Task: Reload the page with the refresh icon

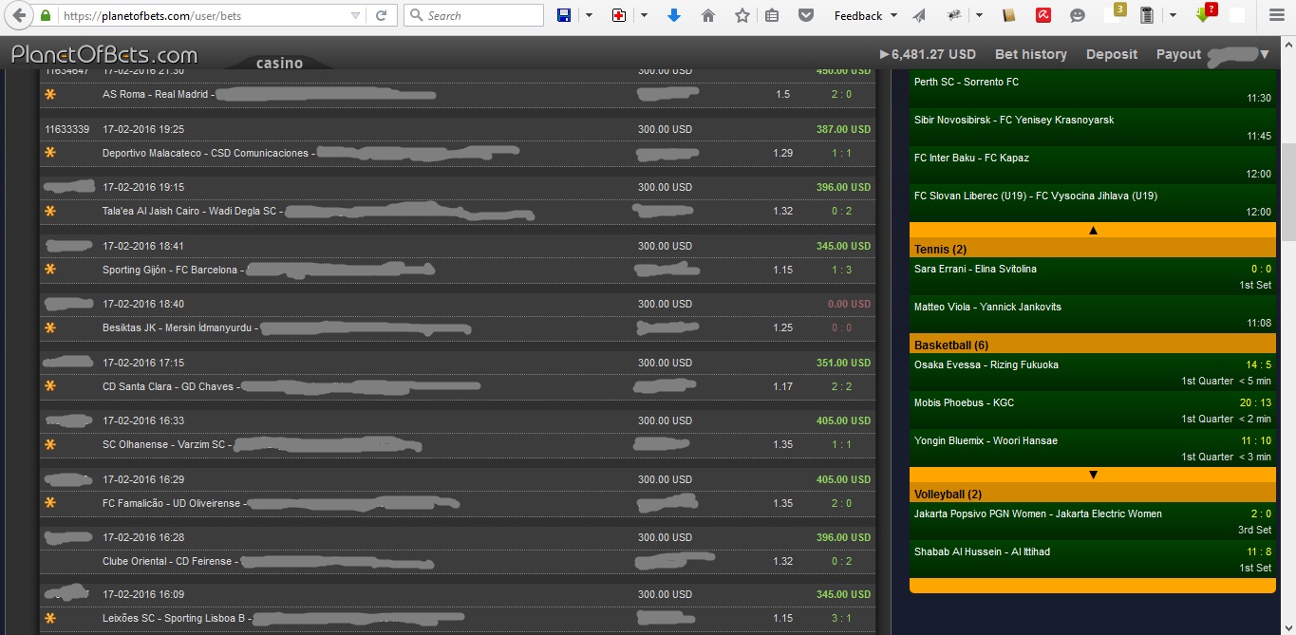Action: pyautogui.click(x=382, y=15)
